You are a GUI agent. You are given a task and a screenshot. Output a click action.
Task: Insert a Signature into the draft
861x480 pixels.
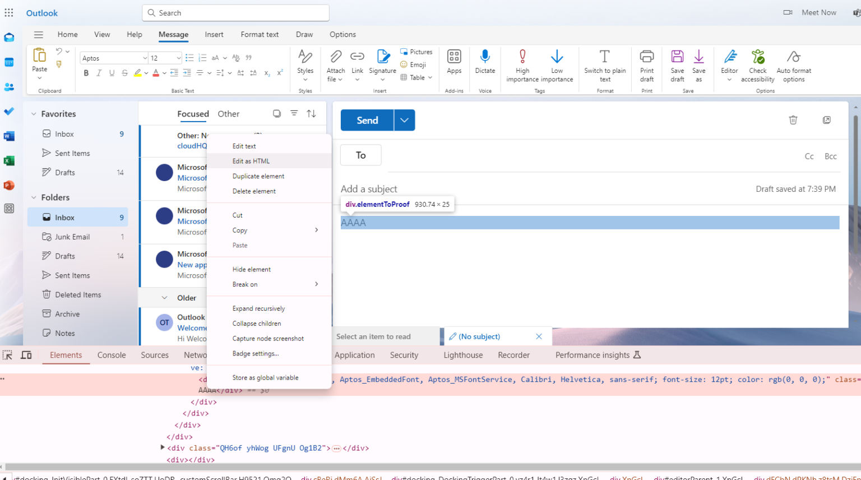(x=383, y=63)
